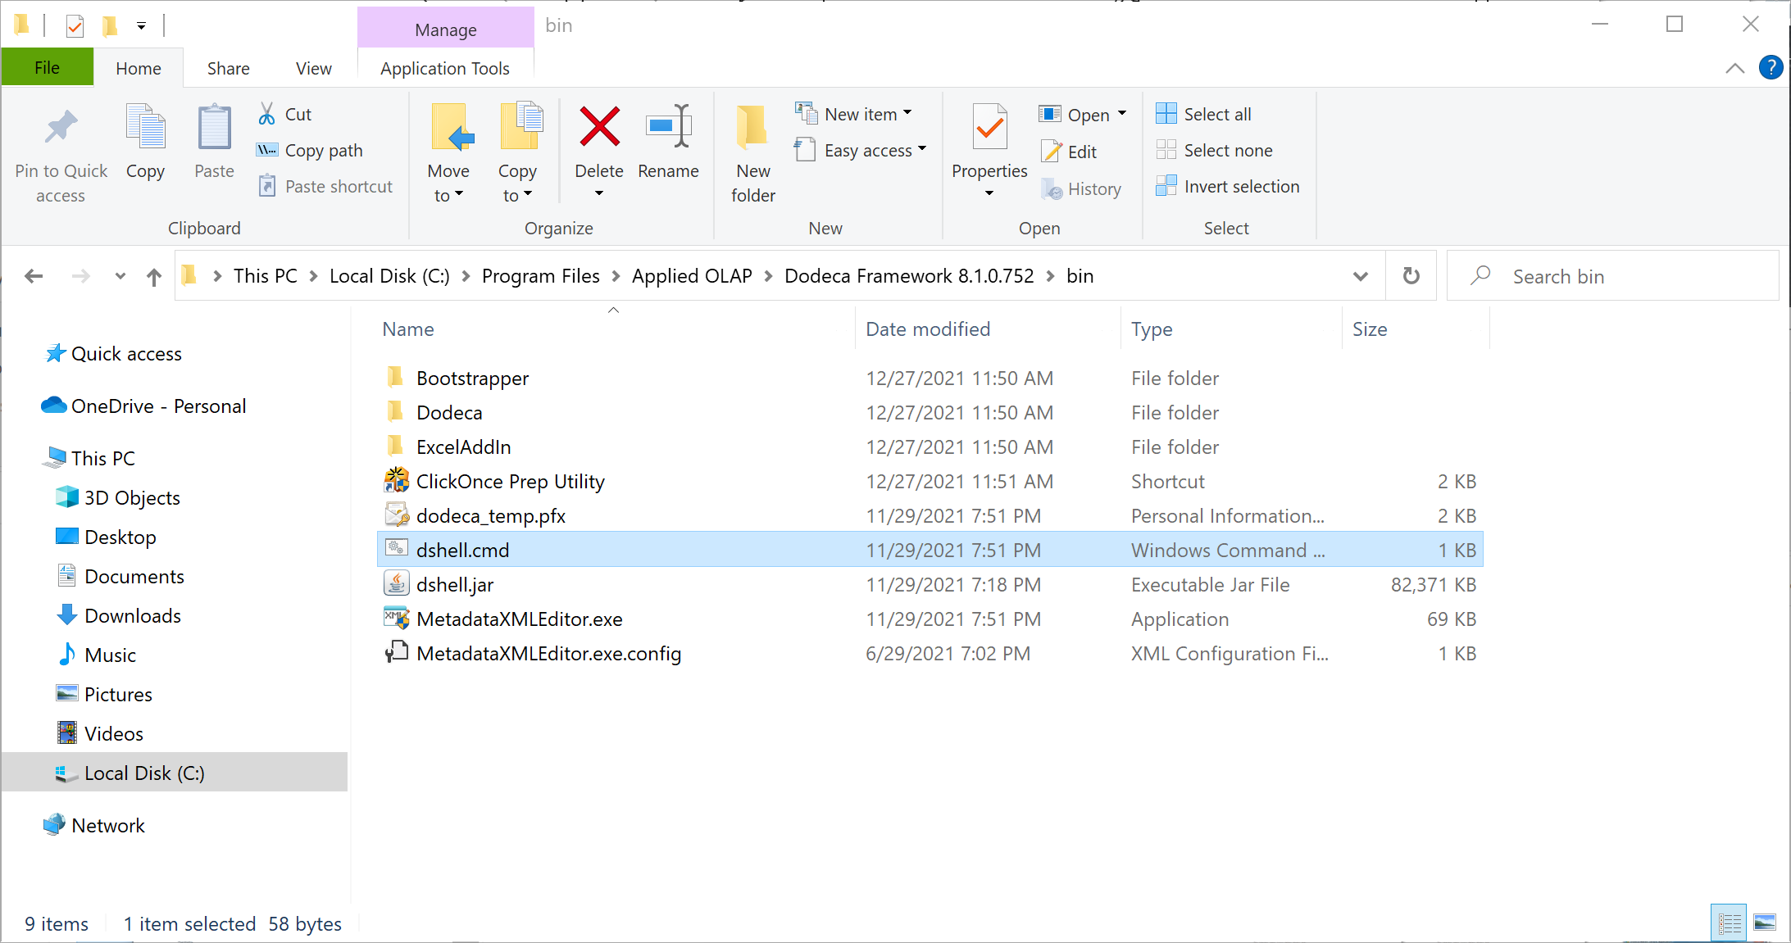This screenshot has height=943, width=1791.
Task: Click Paste shortcut
Action: pos(325,186)
